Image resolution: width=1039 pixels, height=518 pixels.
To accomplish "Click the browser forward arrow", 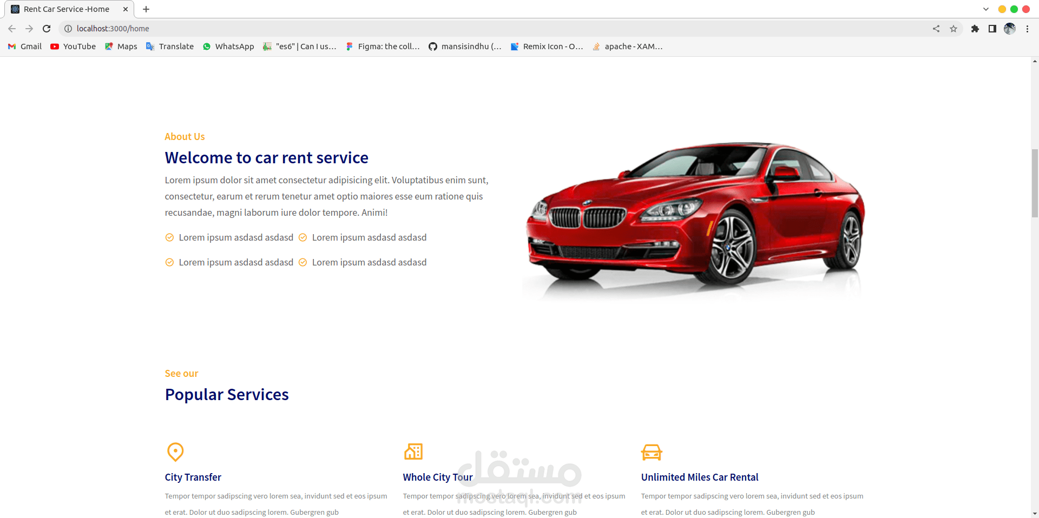I will (x=29, y=29).
